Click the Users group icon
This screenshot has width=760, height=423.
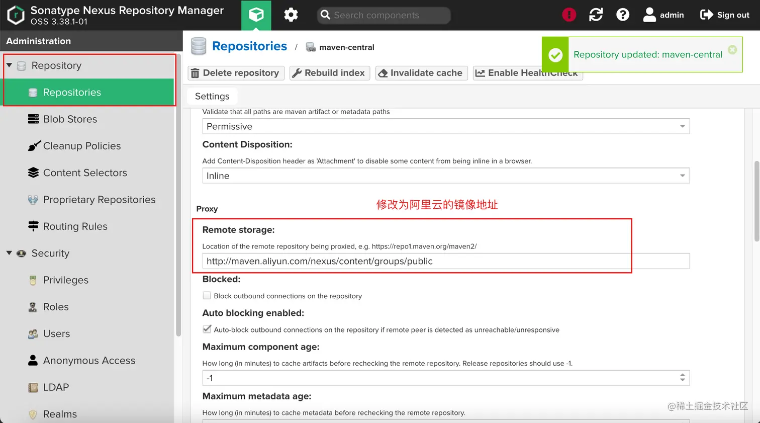[x=33, y=333]
